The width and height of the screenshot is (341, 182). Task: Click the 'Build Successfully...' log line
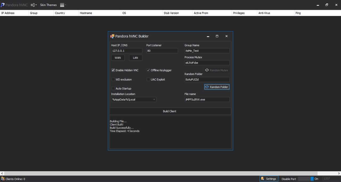tap(122, 128)
